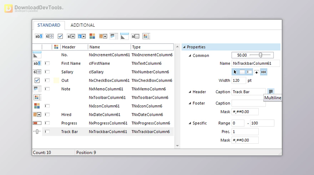Click scroll up arrow of column list
314x175 pixels.
click(178, 47)
